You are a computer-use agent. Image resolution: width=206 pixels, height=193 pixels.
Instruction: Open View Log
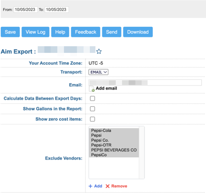click(36, 32)
